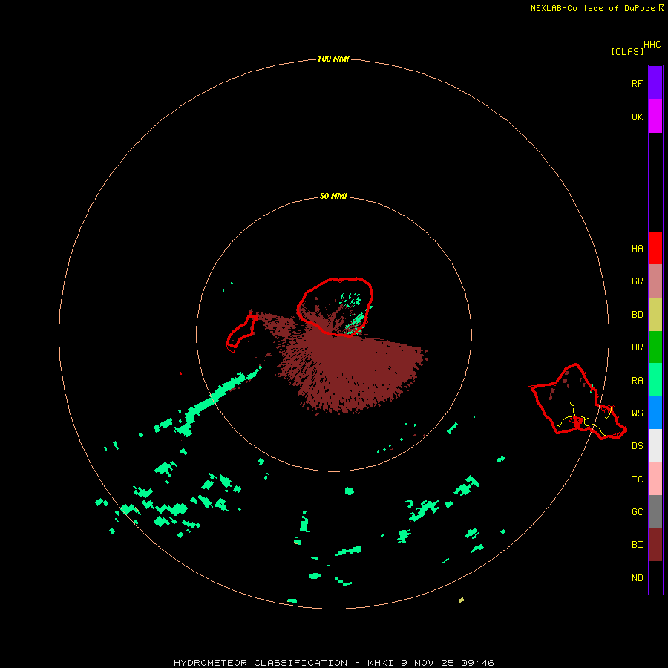This screenshot has height=668, width=668.
Task: Click the 'ND' legend label
Action: tap(638, 578)
